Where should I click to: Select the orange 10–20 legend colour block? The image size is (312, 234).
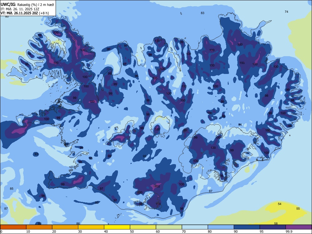click(x=39, y=227)
